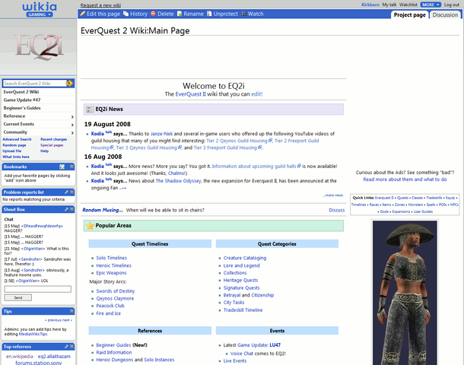Open the Tier 2 Qeynos Guild Housing link
This screenshot has height=365, width=464.
pyautogui.click(x=239, y=141)
